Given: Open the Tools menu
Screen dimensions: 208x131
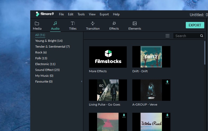Looking at the screenshot, I should tap(81, 14).
